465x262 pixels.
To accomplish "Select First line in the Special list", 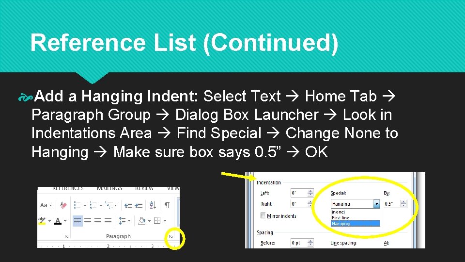I will [355, 218].
